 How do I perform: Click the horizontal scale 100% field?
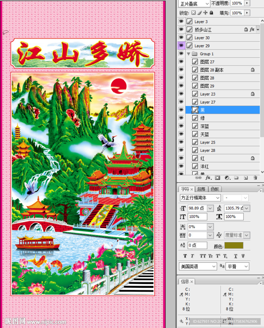click(234, 217)
